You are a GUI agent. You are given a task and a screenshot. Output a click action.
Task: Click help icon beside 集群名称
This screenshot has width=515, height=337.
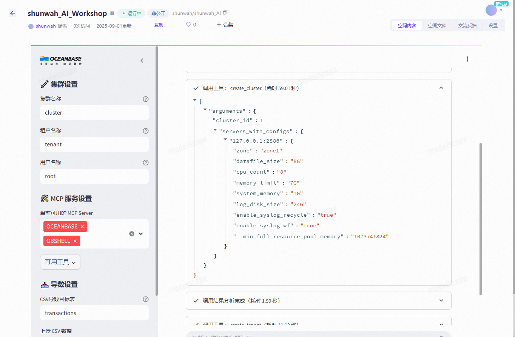[x=146, y=99]
